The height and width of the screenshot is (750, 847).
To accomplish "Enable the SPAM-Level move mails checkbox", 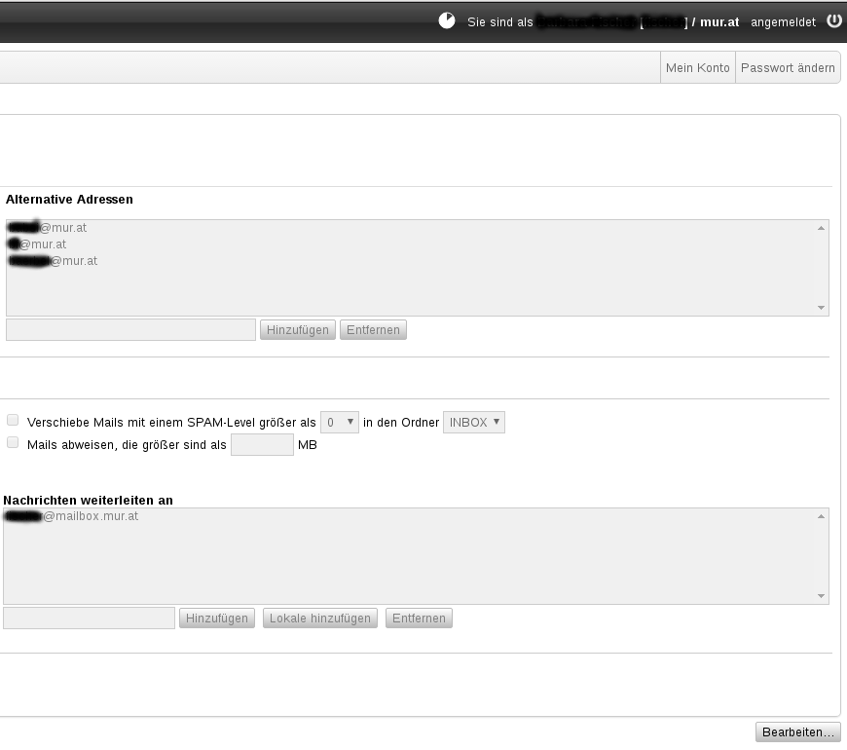I will (x=13, y=421).
